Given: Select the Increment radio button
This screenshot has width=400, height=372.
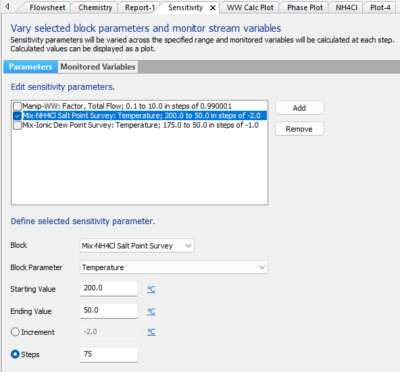Looking at the screenshot, I should tap(15, 332).
